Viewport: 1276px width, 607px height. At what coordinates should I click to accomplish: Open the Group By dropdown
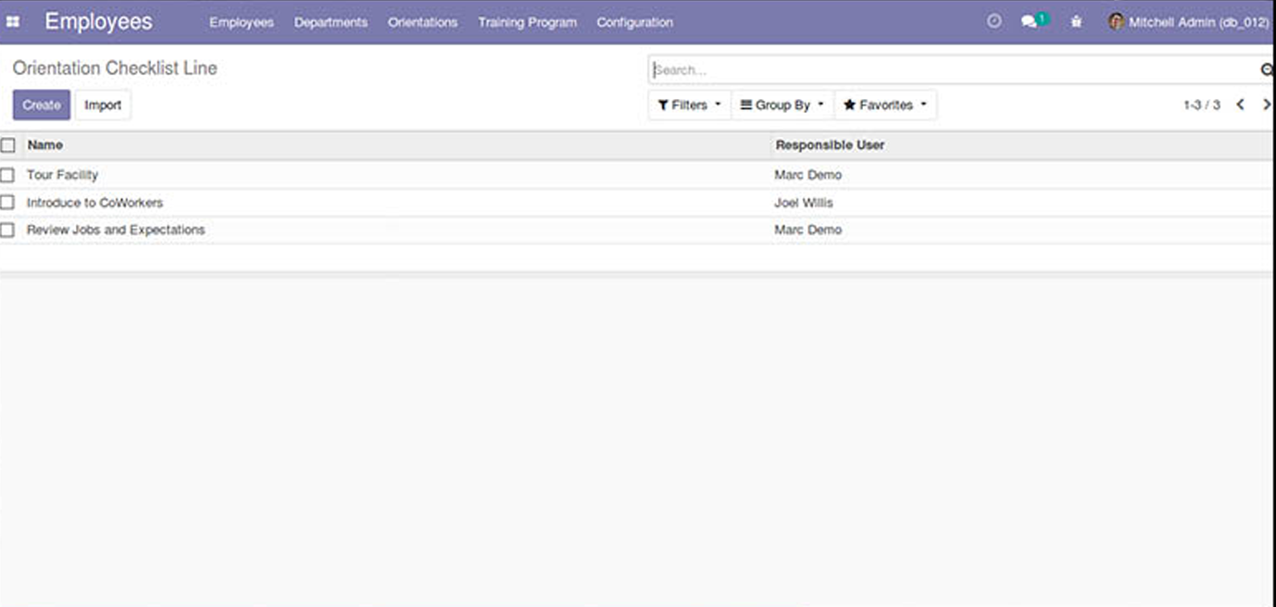782,105
